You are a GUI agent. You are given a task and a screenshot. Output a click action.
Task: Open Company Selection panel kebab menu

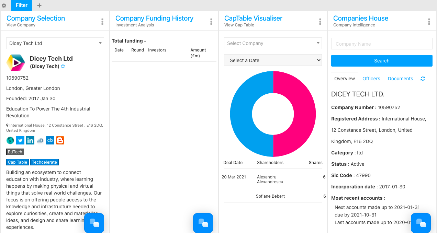point(102,22)
